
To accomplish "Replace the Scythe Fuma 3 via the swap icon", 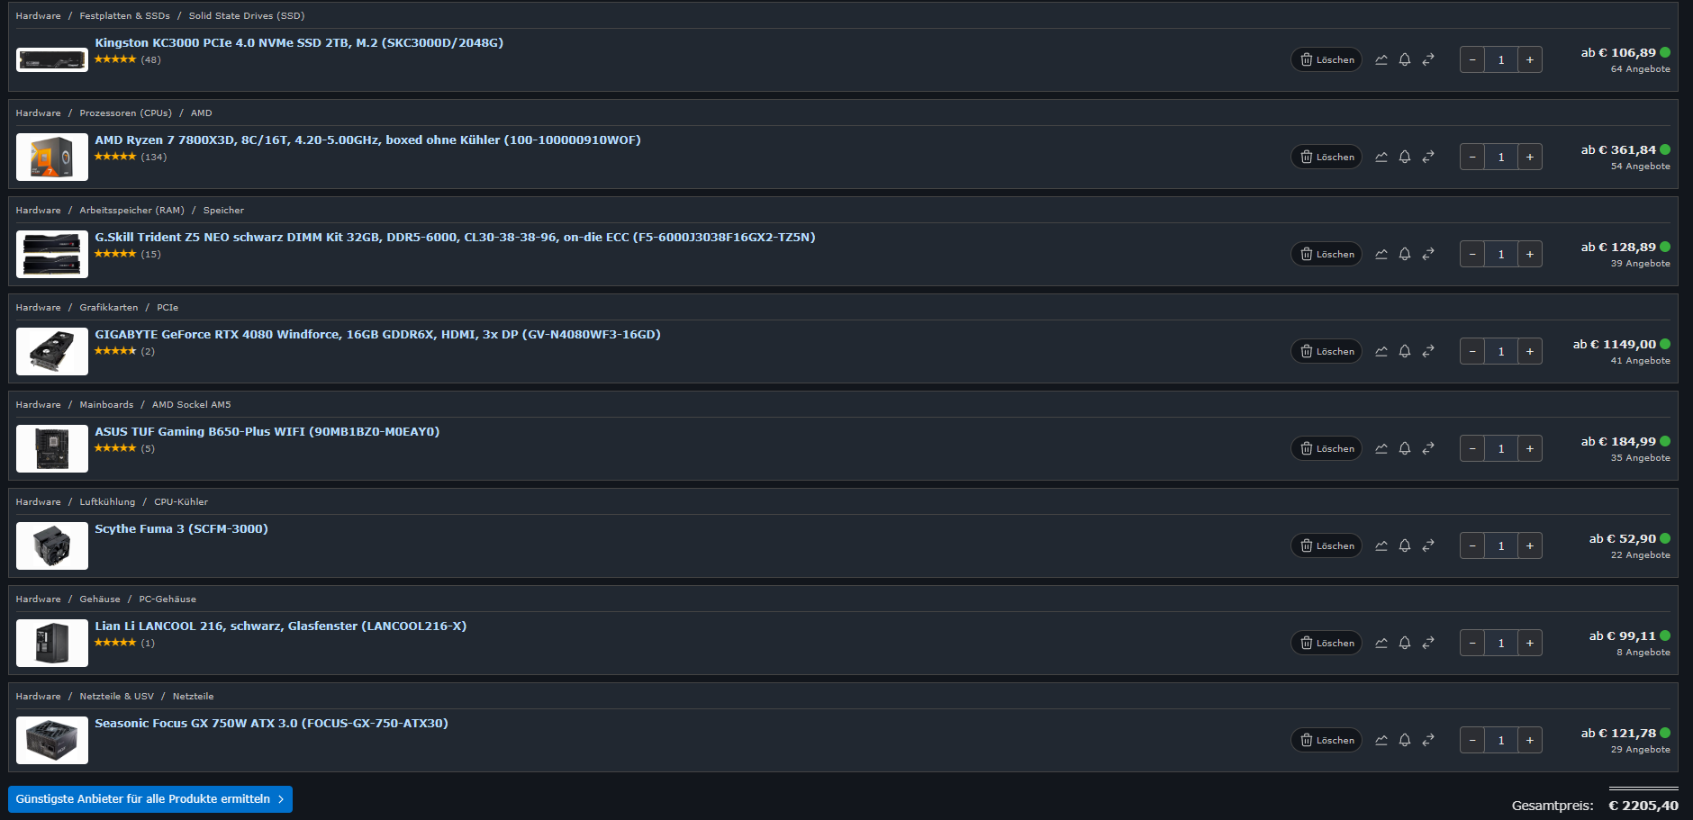I will point(1428,545).
